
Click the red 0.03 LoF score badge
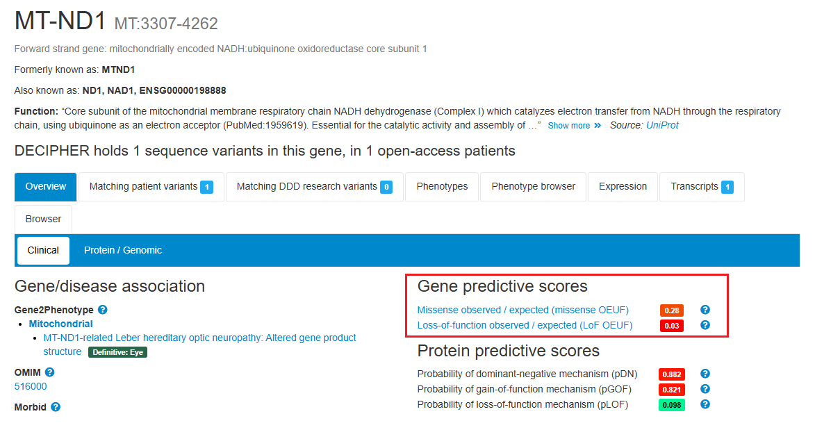pos(671,326)
